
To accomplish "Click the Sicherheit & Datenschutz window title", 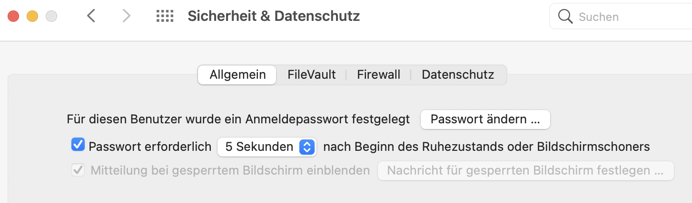I will tap(274, 16).
